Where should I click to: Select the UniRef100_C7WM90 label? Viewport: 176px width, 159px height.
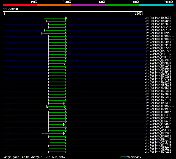[x=158, y=124]
